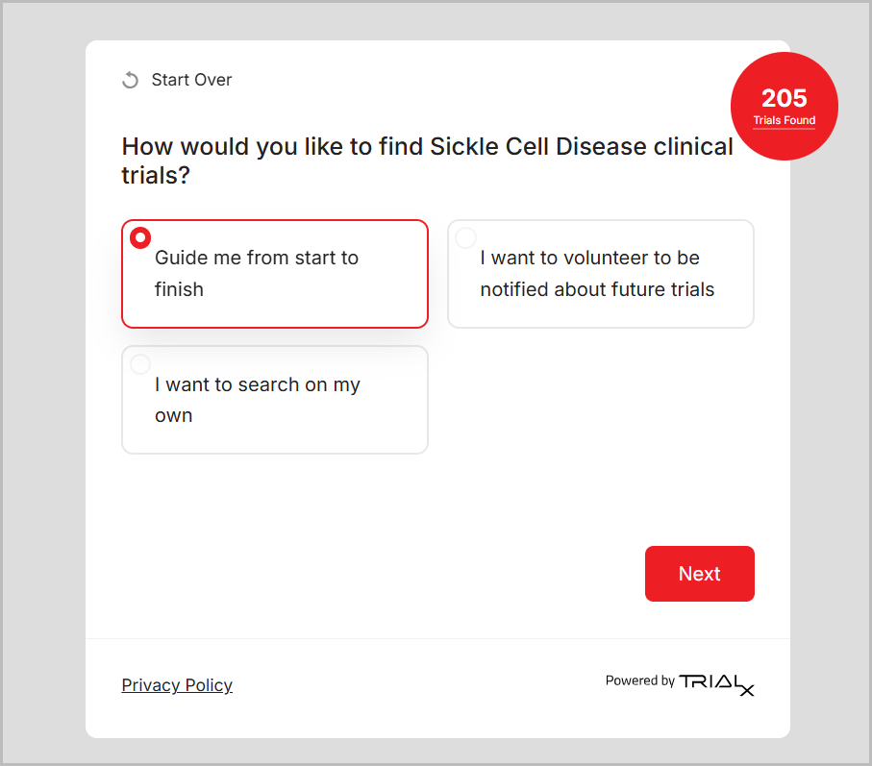Screen dimensions: 872x766
Task: Click the "I want to volunteer" option text
Action: coord(589,258)
